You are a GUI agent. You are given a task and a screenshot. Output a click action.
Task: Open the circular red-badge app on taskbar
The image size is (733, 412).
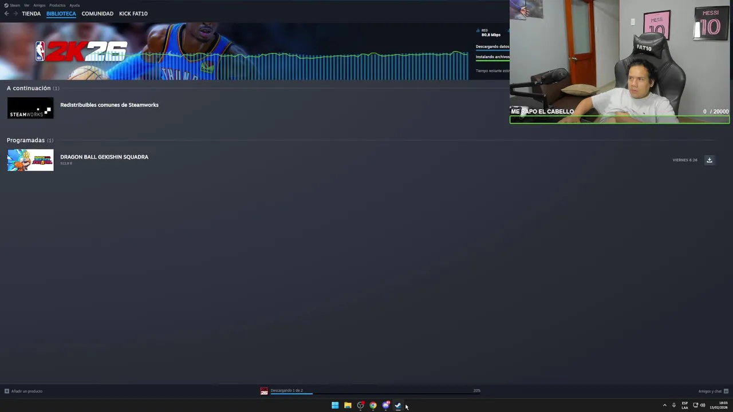[360, 405]
